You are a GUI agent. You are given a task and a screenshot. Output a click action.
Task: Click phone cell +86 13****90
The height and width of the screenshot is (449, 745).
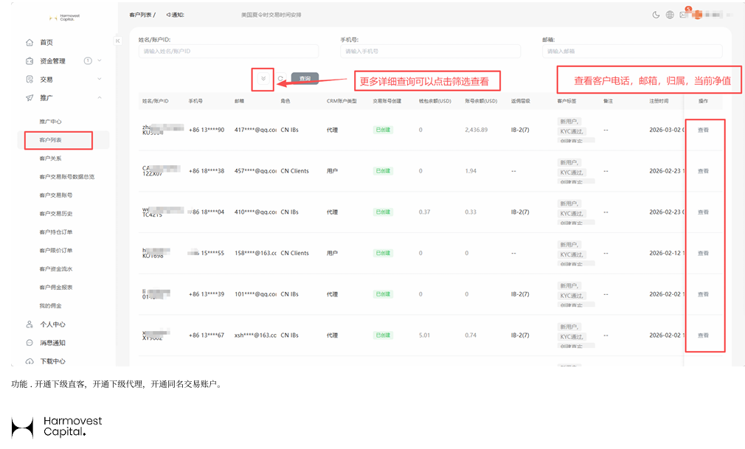207,130
